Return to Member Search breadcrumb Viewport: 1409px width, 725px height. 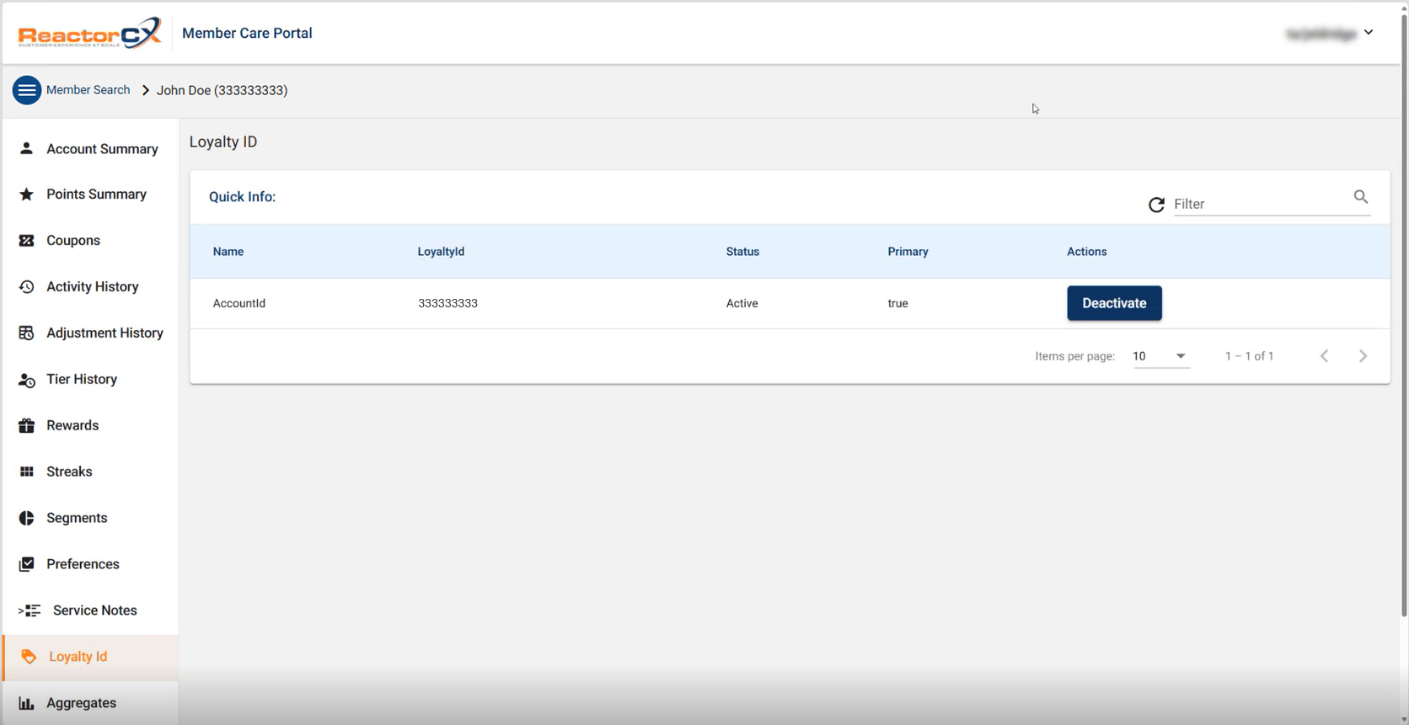click(x=88, y=90)
